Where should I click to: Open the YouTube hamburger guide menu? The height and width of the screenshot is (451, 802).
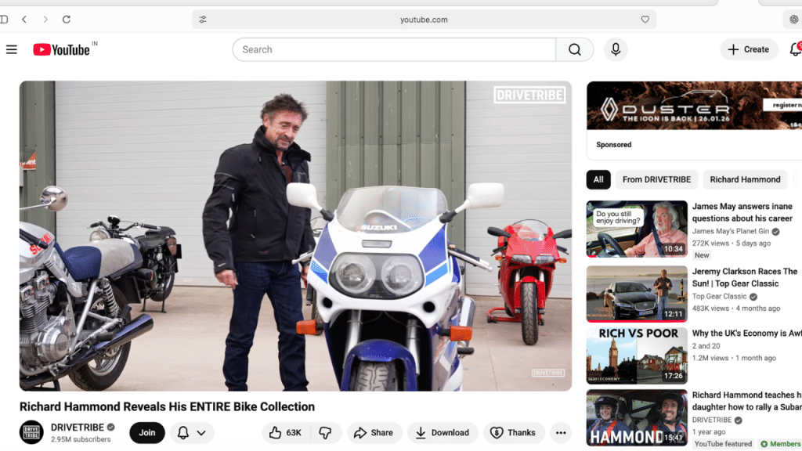[x=11, y=49]
